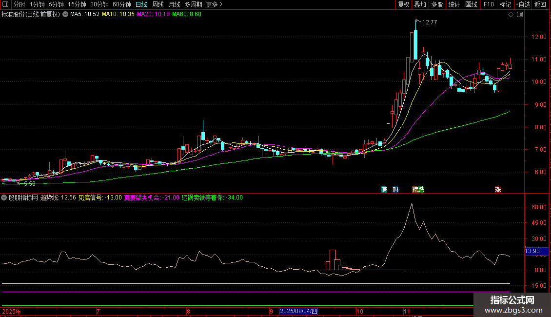Toggle the 叠加 overlay option
Screen dimensions: 551x317
420,4
